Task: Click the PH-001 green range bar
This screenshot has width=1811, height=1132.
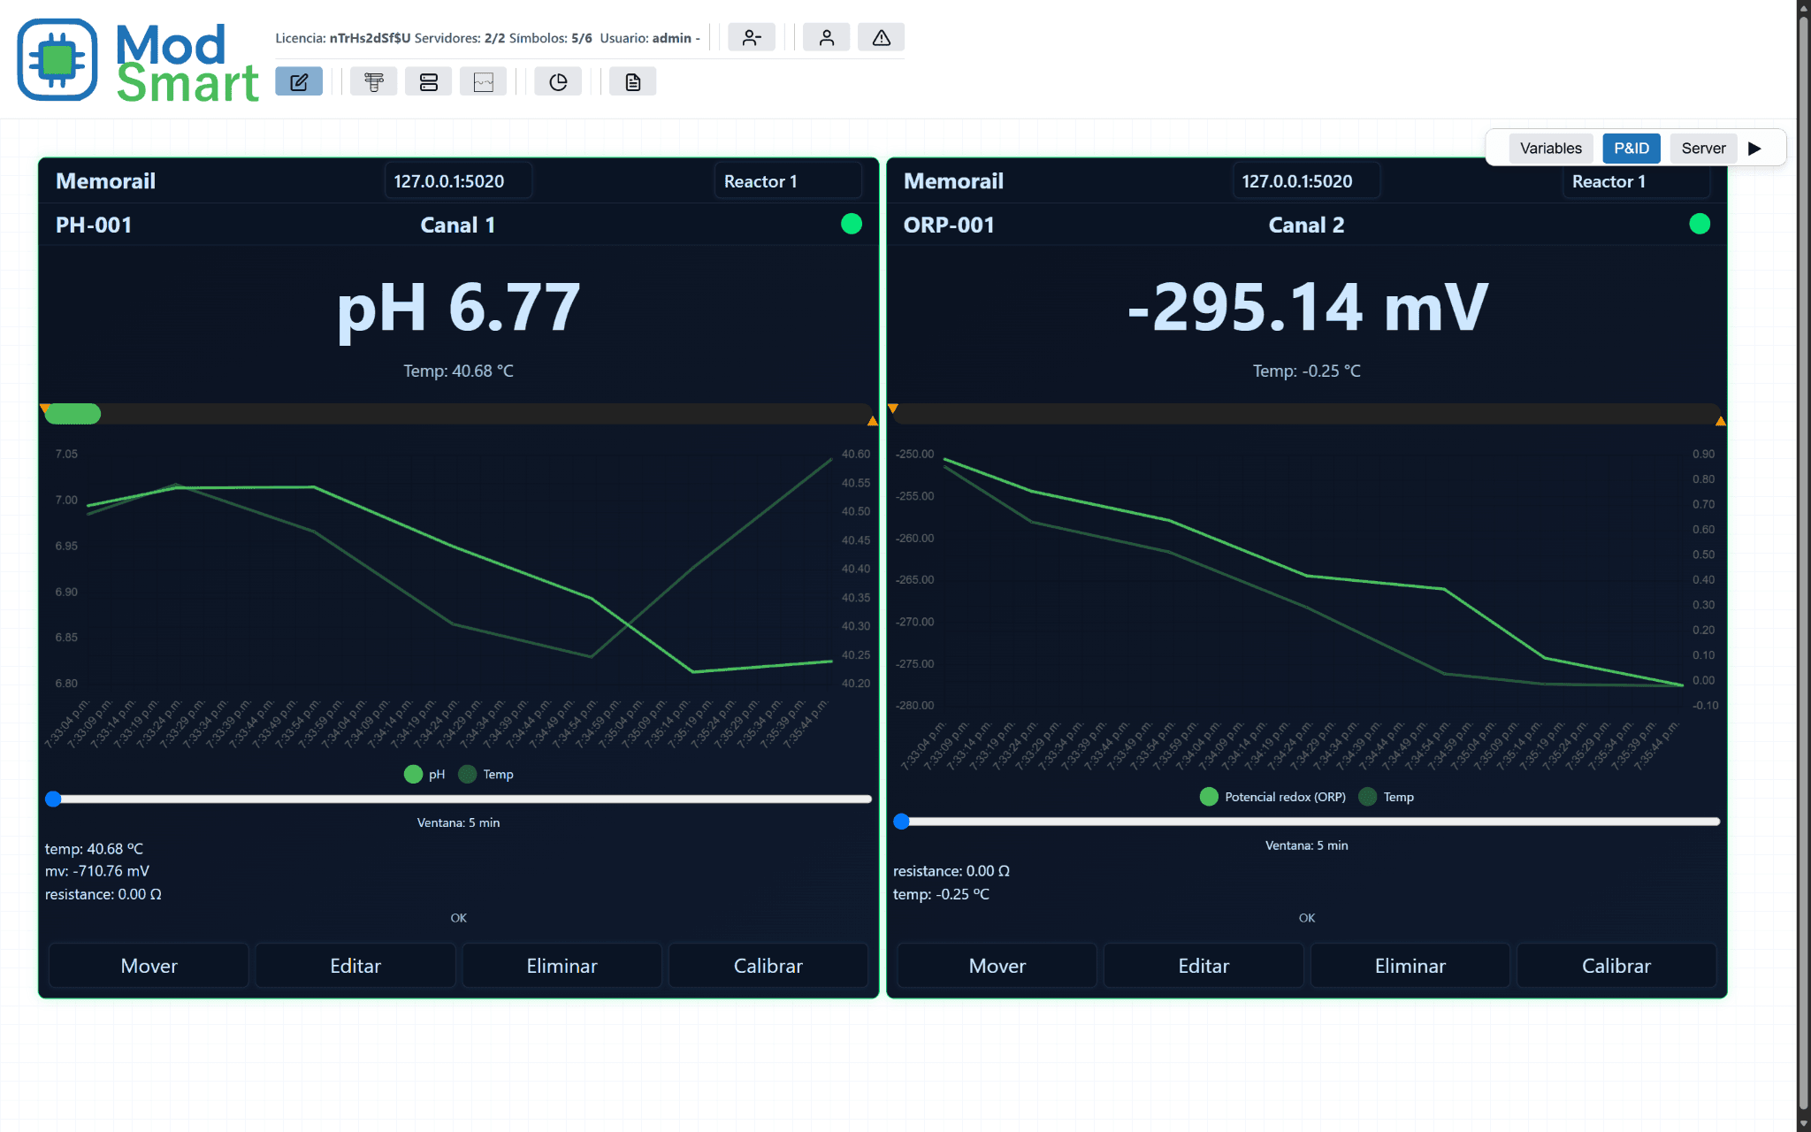Action: 73,414
